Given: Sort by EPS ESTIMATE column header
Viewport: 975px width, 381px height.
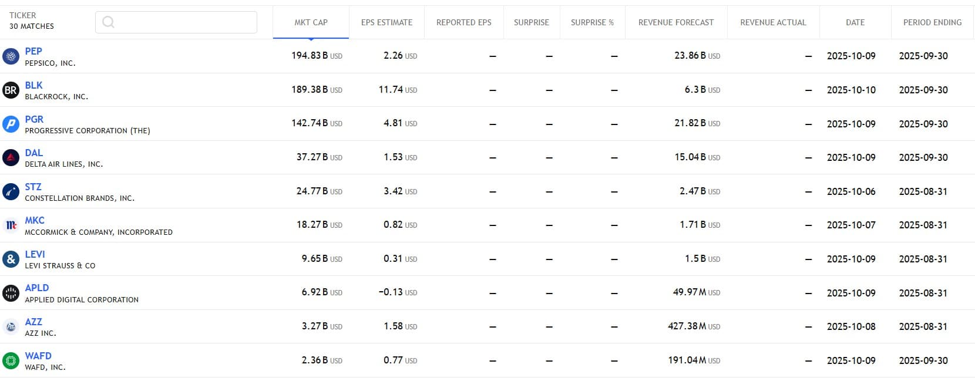Looking at the screenshot, I should point(386,22).
